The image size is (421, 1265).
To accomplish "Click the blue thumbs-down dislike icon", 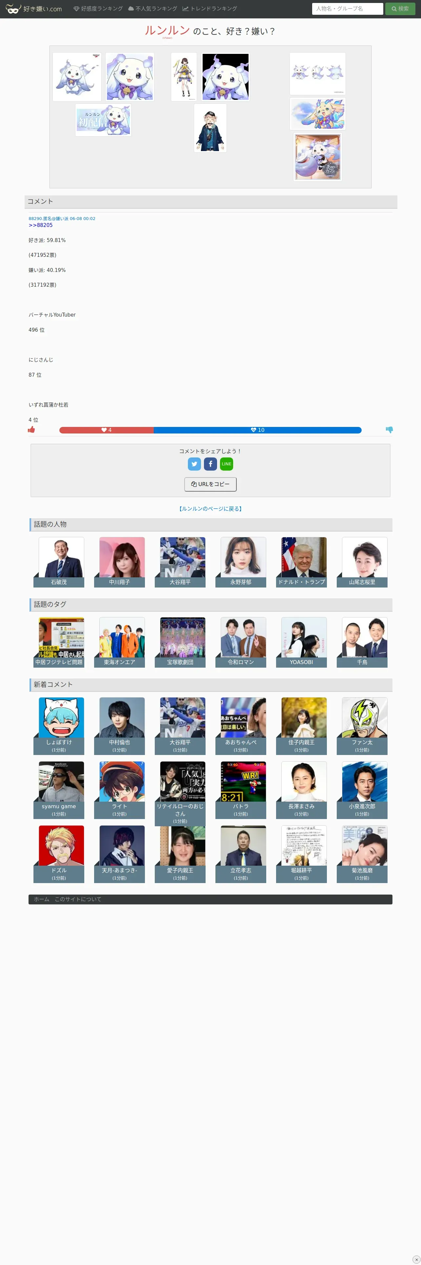I will (x=389, y=430).
